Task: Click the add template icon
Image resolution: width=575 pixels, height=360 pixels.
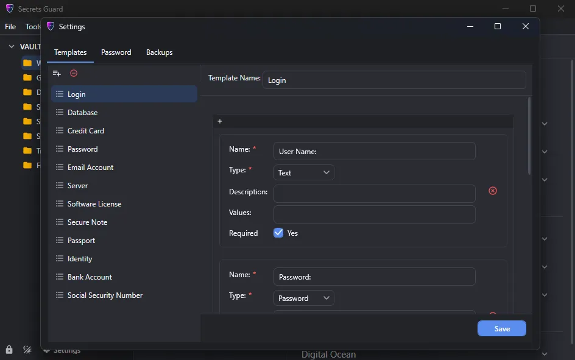Action: coord(57,73)
